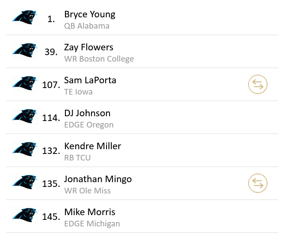Click the Panthers logo next to Jonathan Mingo
The image size is (291, 242).
(25, 182)
